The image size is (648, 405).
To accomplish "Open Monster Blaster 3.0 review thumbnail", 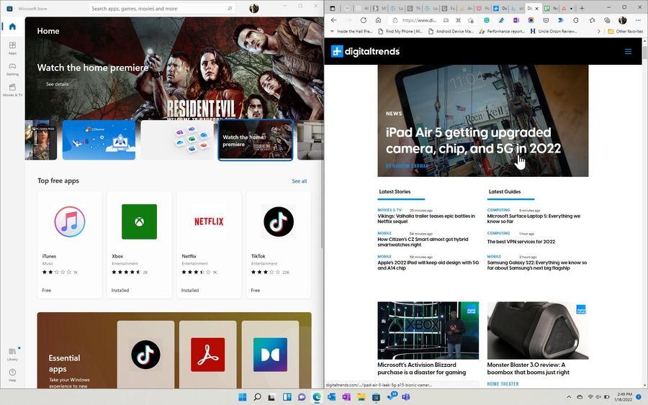I will pos(538,330).
